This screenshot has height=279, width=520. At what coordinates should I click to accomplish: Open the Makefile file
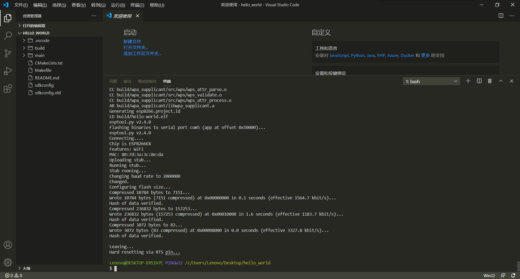[x=59, y=70]
